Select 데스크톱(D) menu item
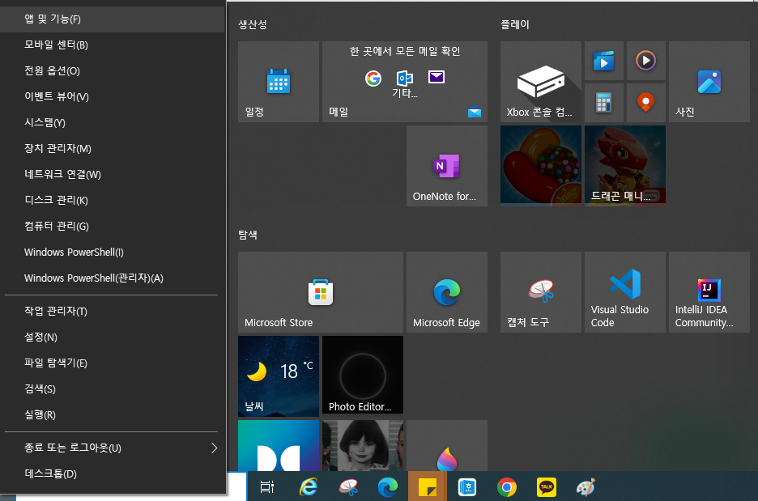Screen dimensions: 758x501 click(x=112, y=474)
